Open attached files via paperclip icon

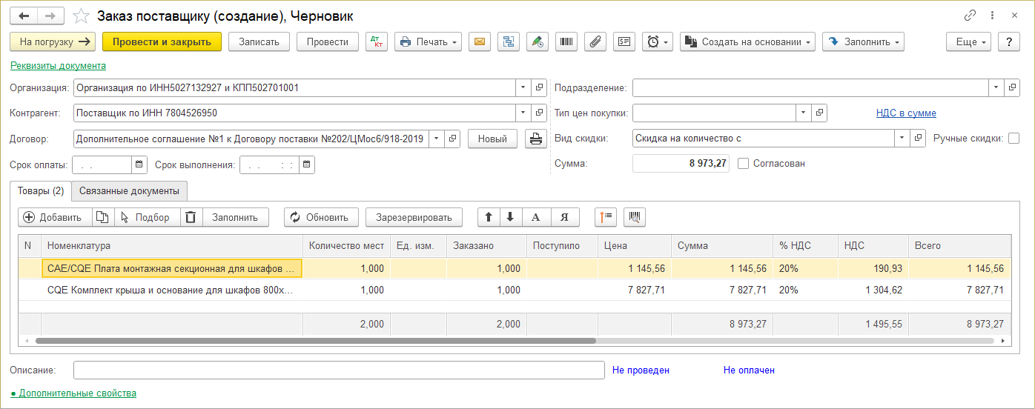[x=595, y=42]
